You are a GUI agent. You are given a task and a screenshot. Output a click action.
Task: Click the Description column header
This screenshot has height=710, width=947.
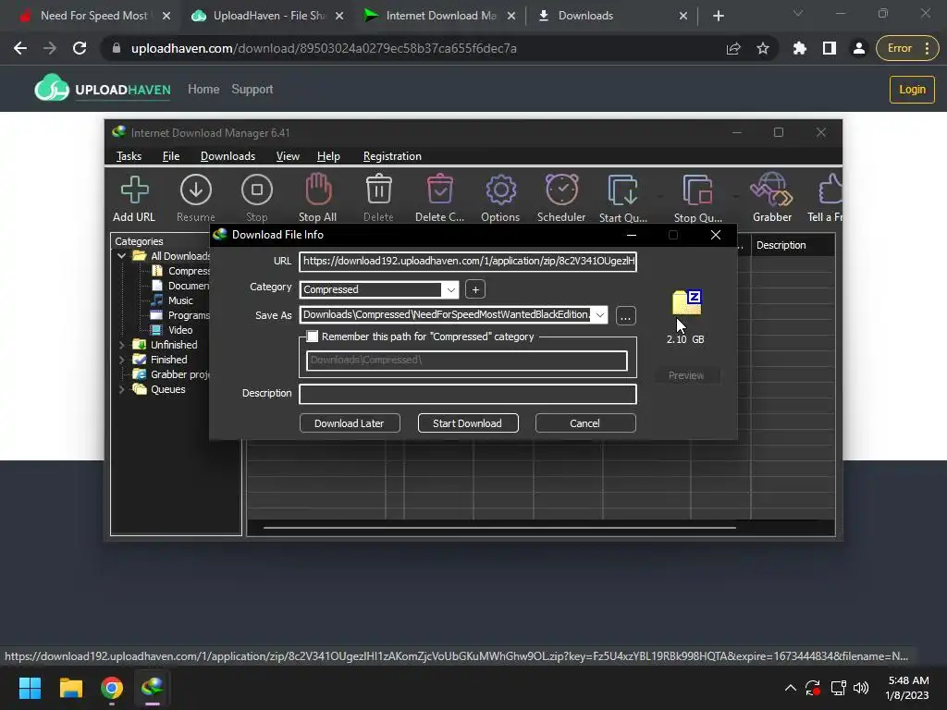pyautogui.click(x=793, y=245)
